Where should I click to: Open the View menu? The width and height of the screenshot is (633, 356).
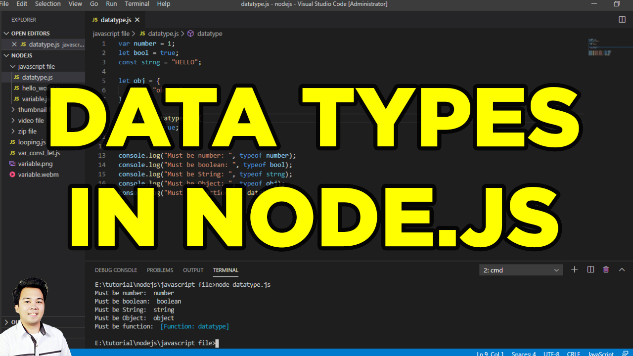click(x=75, y=4)
